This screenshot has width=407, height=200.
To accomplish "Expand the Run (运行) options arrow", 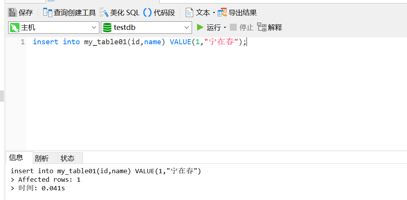I will point(225,28).
